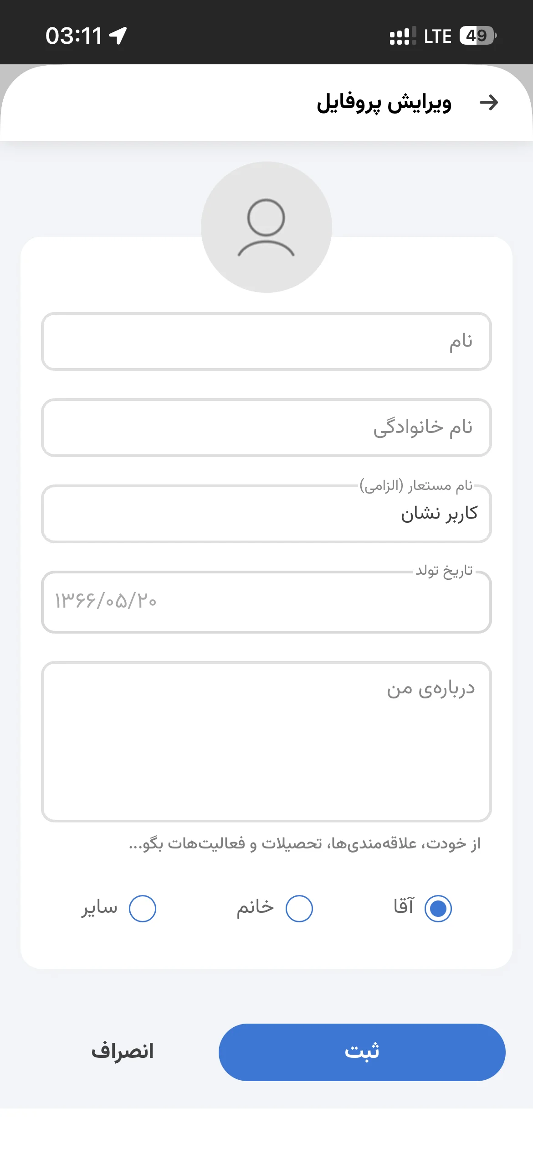This screenshot has width=533, height=1155.
Task: Select the خانم gender radio button
Action: pos(299,909)
